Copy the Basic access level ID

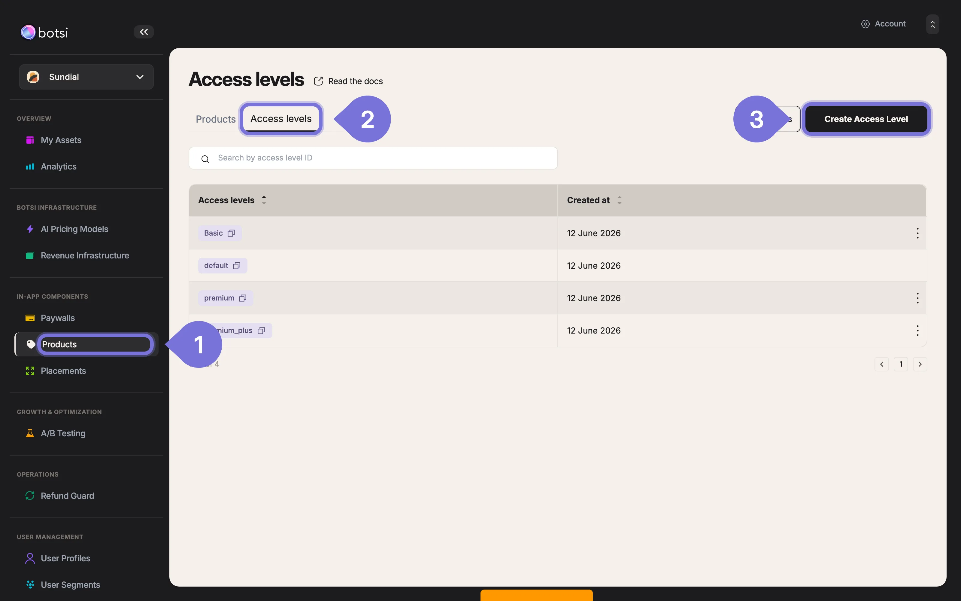click(231, 233)
